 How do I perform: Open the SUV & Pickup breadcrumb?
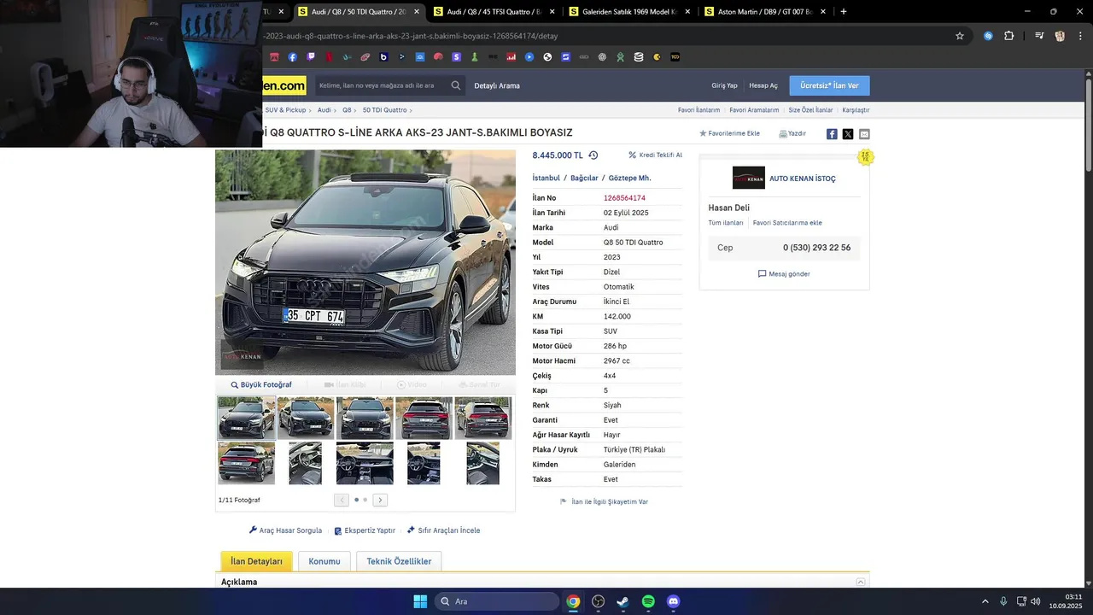pos(285,110)
